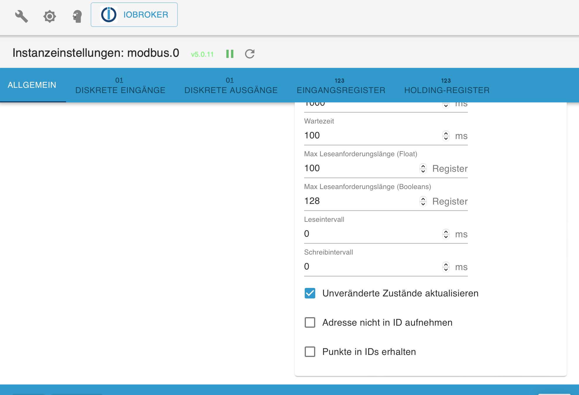
Task: Enable Adresse nicht in ID aufnehmen
Action: (310, 322)
